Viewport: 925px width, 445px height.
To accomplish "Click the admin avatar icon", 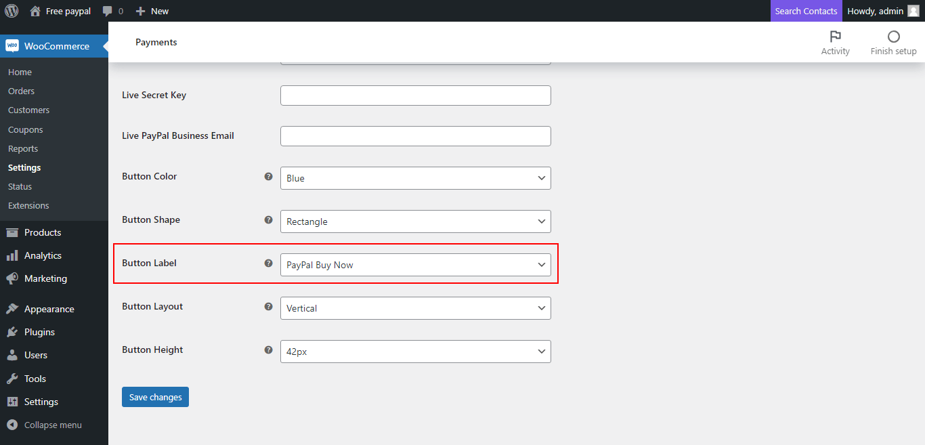I will coord(913,11).
